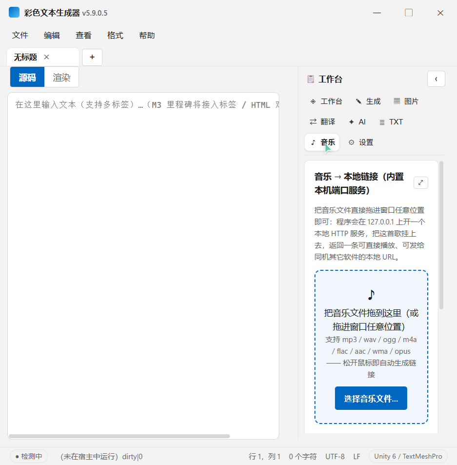Open the 工作台 section tab

[x=326, y=101]
